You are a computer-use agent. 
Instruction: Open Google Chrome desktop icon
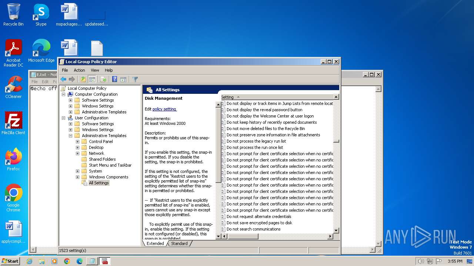point(13,198)
